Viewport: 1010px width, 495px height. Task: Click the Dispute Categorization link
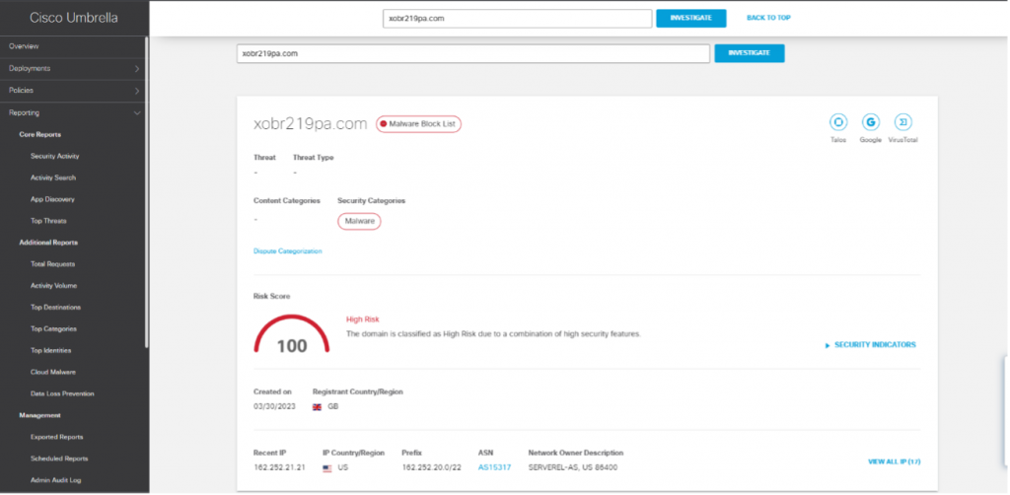point(287,251)
